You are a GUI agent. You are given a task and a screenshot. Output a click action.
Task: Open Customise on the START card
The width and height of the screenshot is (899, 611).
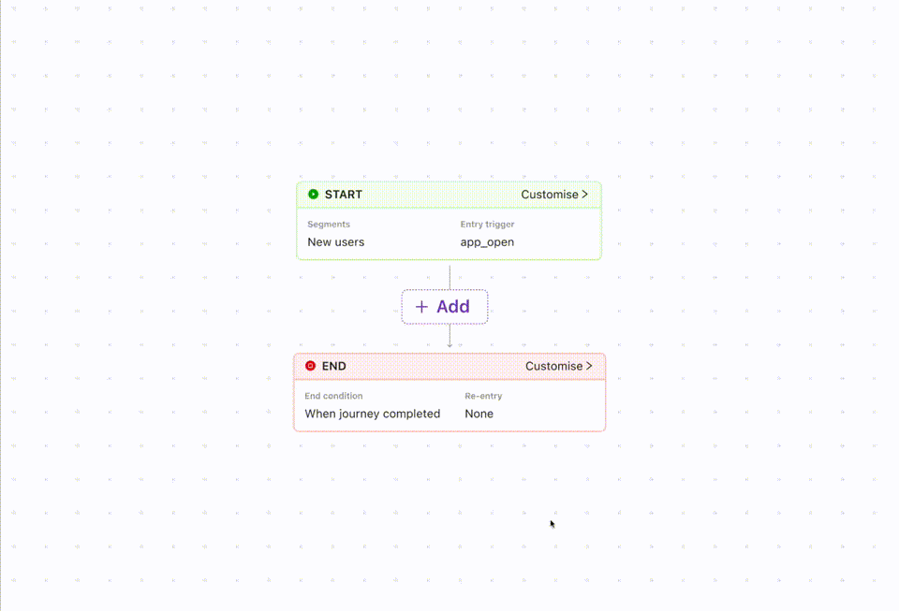(x=554, y=194)
